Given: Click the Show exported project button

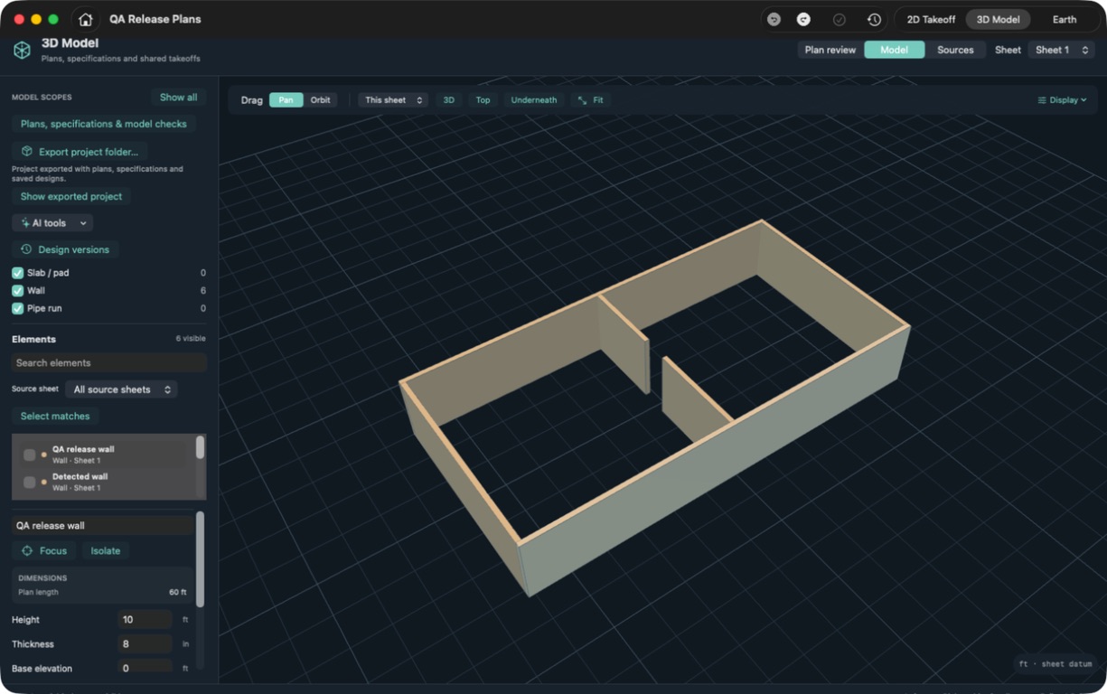Looking at the screenshot, I should (x=71, y=196).
